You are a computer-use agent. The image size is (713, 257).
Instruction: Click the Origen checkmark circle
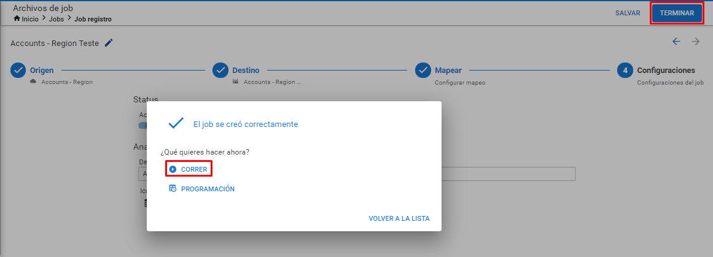click(x=18, y=71)
